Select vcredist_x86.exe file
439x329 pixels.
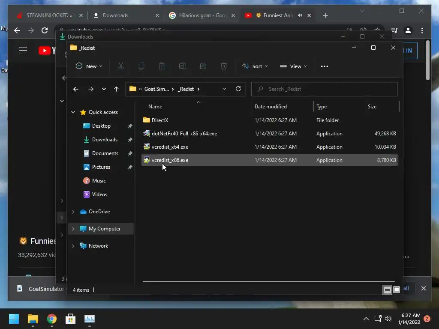[x=170, y=160]
